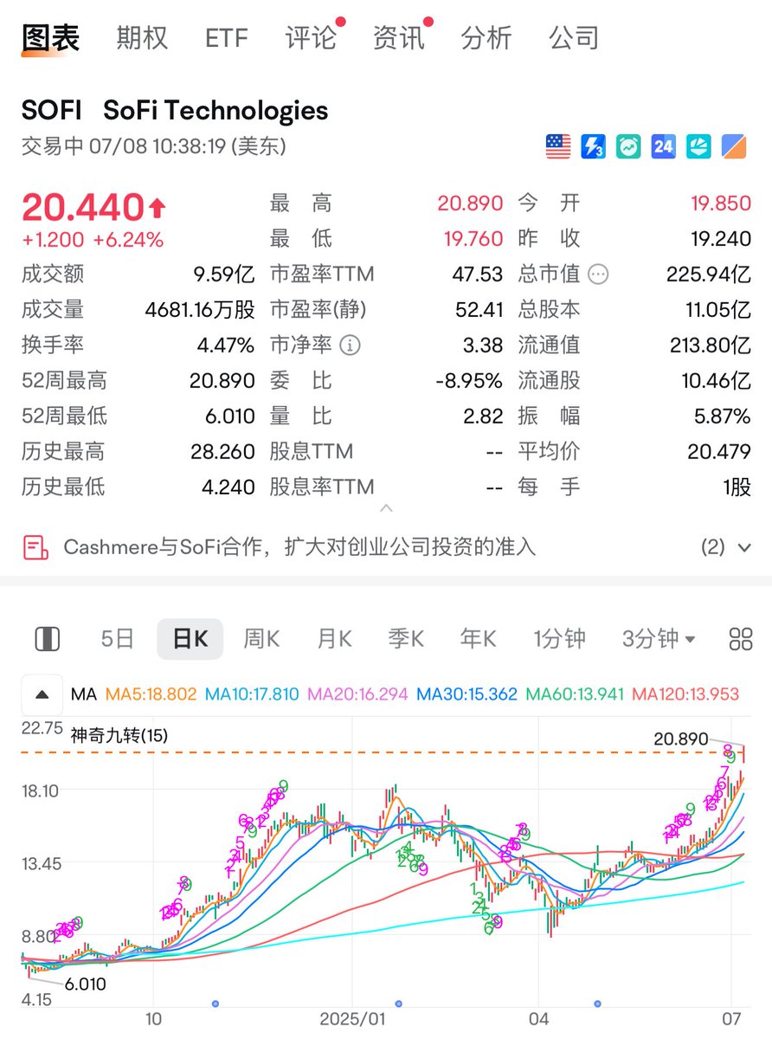Tap the MA120:13.953 value
This screenshot has width=772, height=1039.
pyautogui.click(x=686, y=694)
